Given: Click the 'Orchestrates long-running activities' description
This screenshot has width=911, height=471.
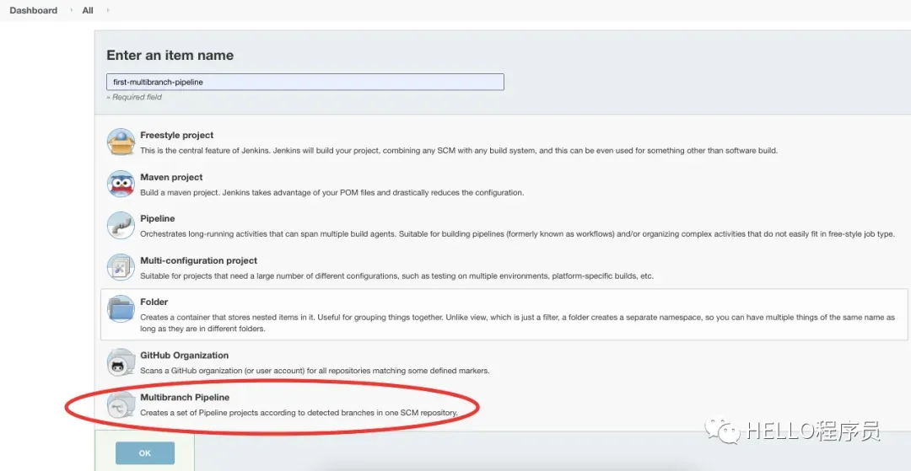Looking at the screenshot, I should point(518,234).
